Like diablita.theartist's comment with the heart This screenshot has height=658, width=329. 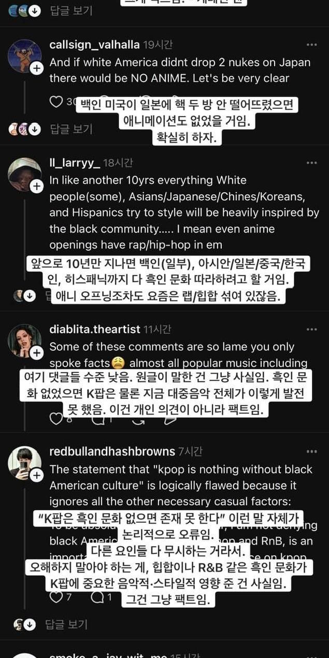click(56, 419)
